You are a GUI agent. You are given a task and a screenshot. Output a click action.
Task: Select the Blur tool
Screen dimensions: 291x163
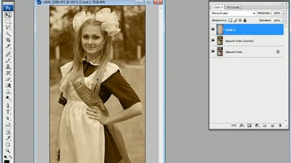pos(8,91)
